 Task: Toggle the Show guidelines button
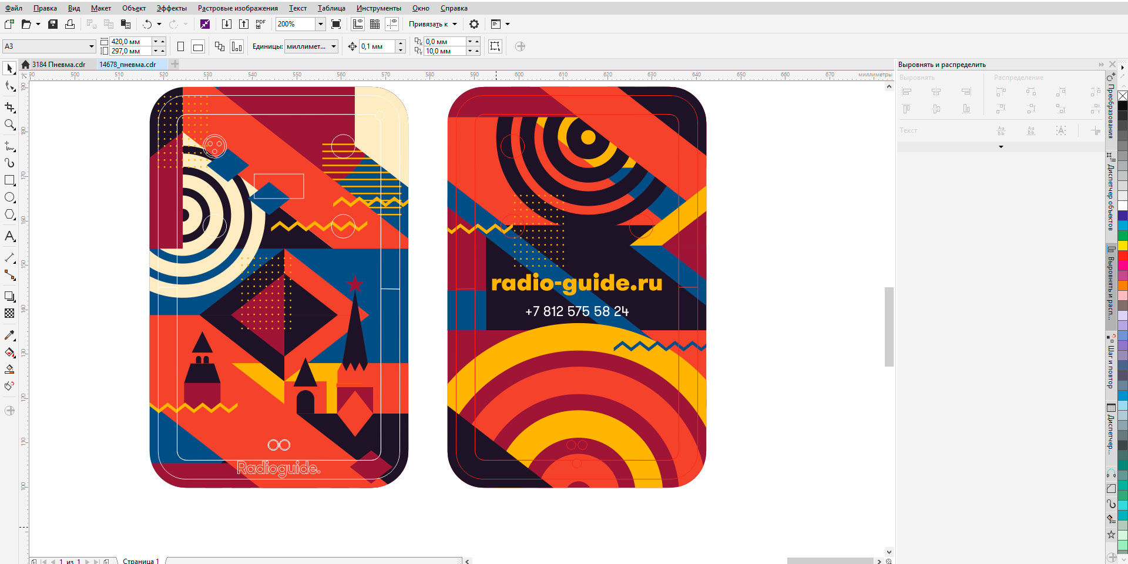pos(392,24)
